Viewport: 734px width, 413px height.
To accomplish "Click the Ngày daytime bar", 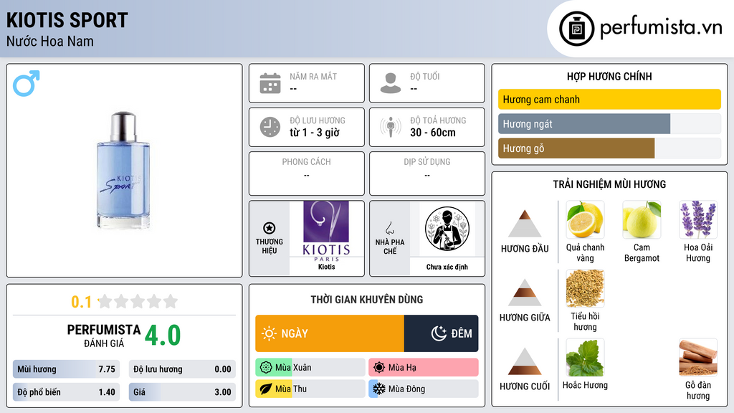I will [330, 333].
